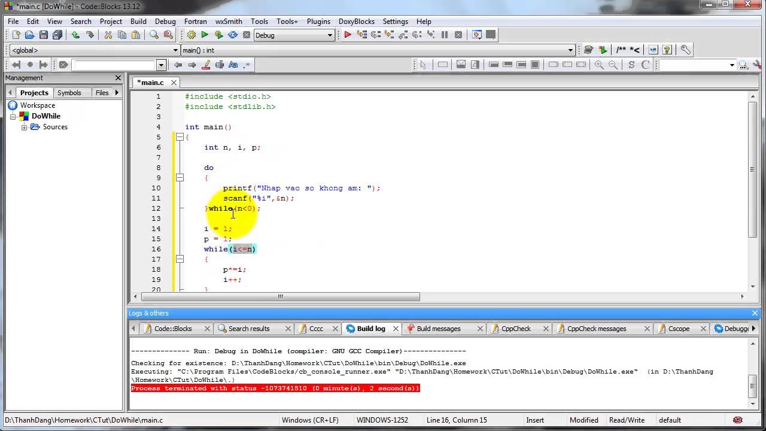Viewport: 766px width, 431px height.
Task: Open the Settings menu
Action: 395,21
